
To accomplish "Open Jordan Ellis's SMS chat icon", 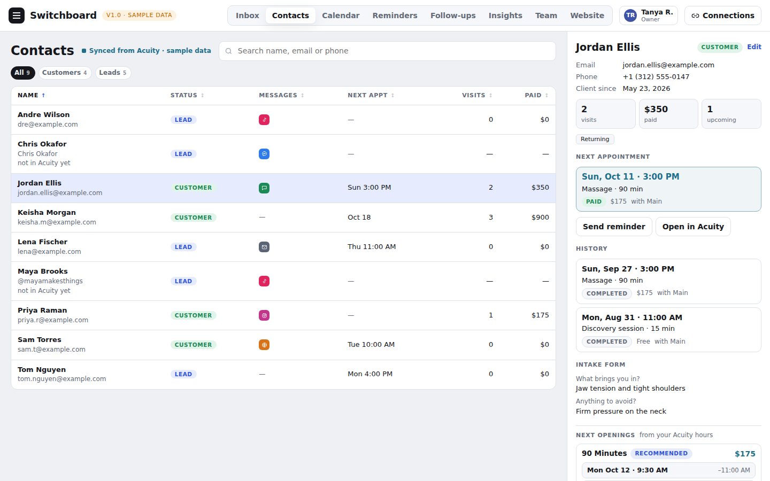I will (264, 188).
